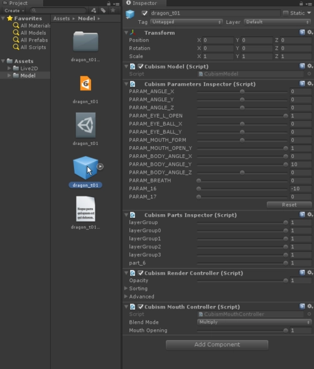The width and height of the screenshot is (314, 369).
Task: Open Cubism Parameters Inspector gear menu
Action: click(310, 84)
